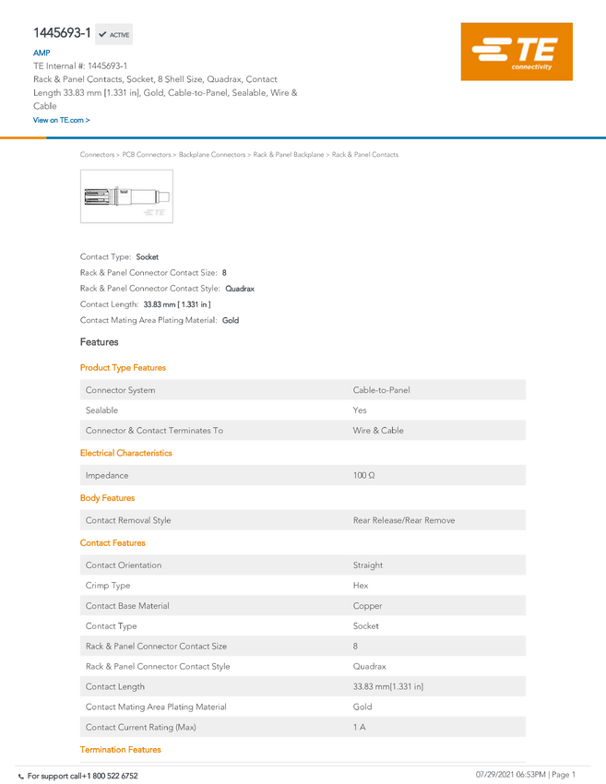Image resolution: width=606 pixels, height=784 pixels.
Task: Click 'Gold' in the summary list
Action: (x=231, y=320)
